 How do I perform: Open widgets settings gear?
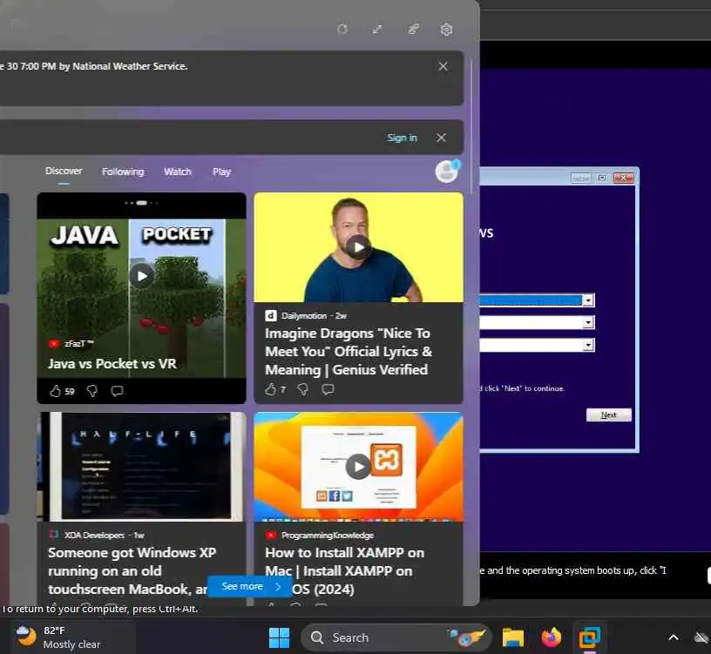pyautogui.click(x=447, y=29)
